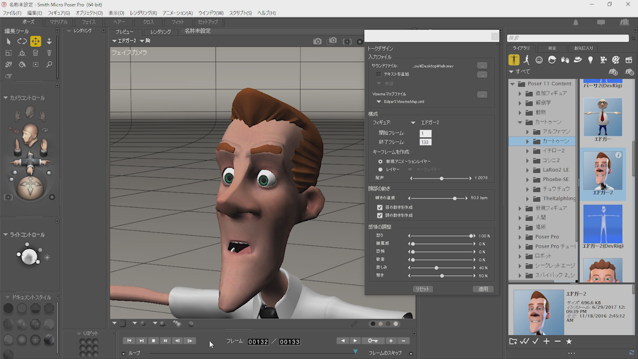638x359 pixels.
Task: Click the 適用 apply button
Action: [483, 289]
